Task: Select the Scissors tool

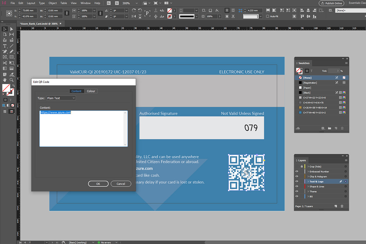Action: 5,63
